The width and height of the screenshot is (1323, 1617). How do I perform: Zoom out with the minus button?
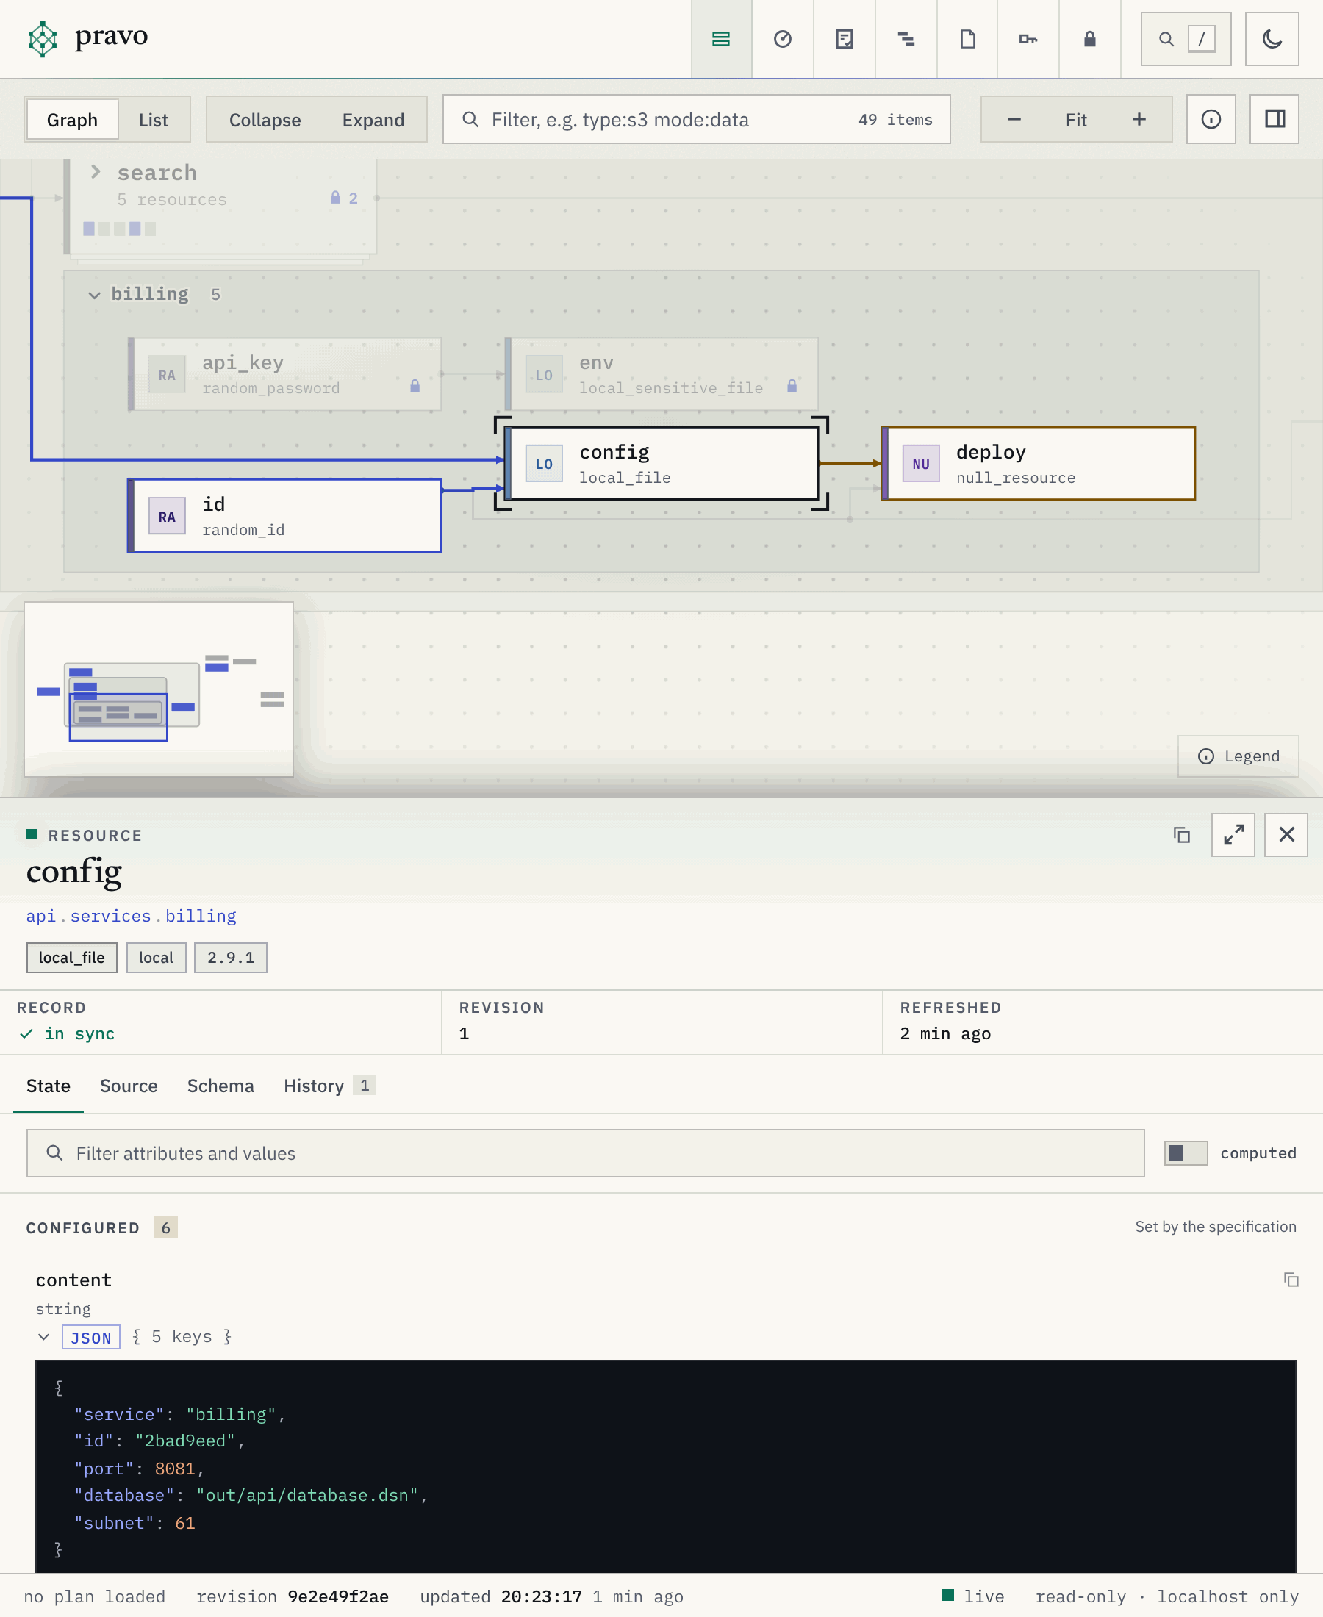click(x=1014, y=120)
